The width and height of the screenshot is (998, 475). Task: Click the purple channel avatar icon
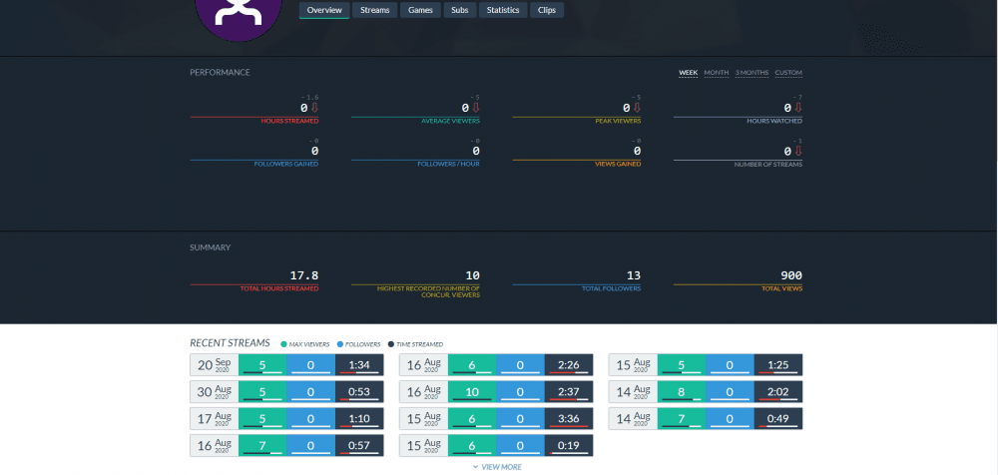pyautogui.click(x=239, y=14)
